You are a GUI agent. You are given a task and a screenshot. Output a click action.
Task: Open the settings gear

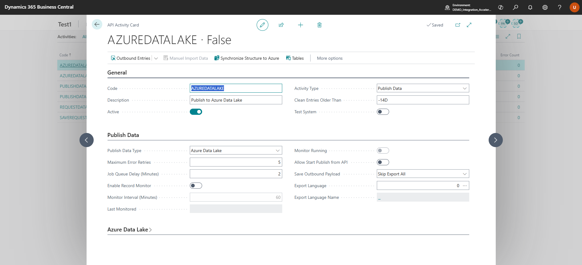[545, 7]
